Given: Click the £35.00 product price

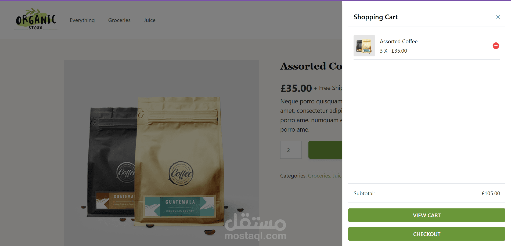Looking at the screenshot, I should coord(296,88).
